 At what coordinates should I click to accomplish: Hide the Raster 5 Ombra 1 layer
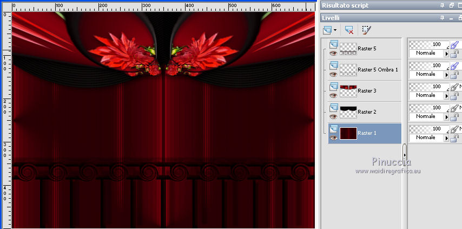[x=333, y=75]
